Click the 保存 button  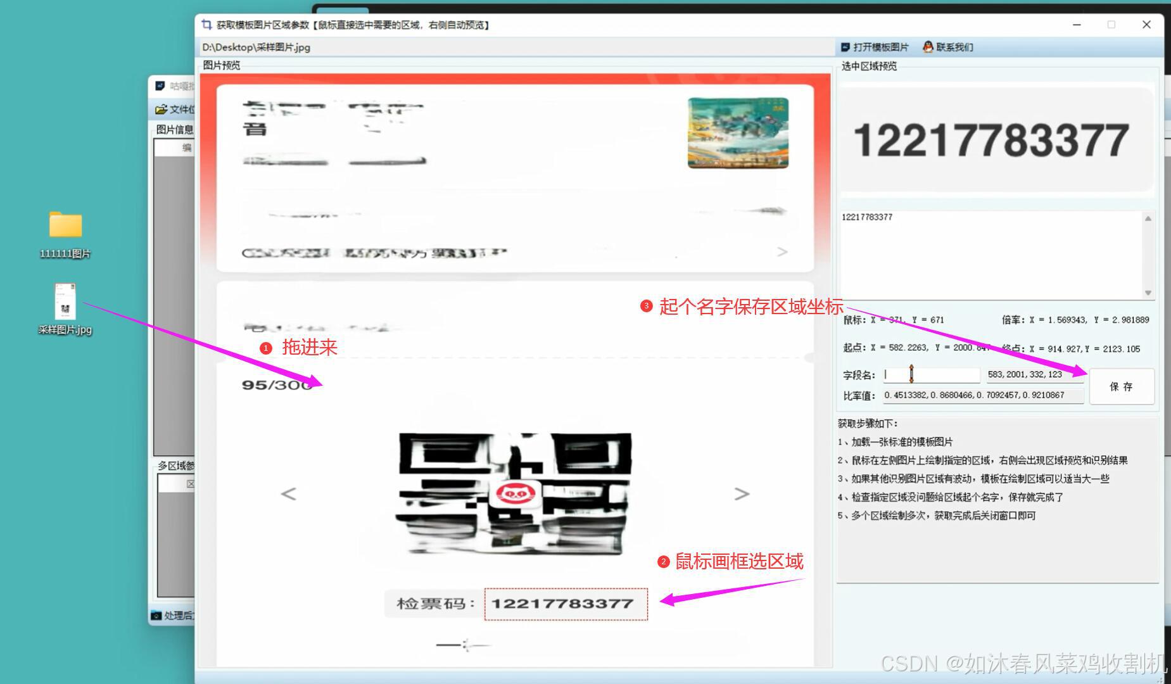point(1121,386)
